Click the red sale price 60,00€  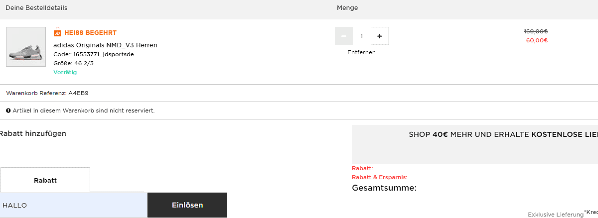pos(537,40)
